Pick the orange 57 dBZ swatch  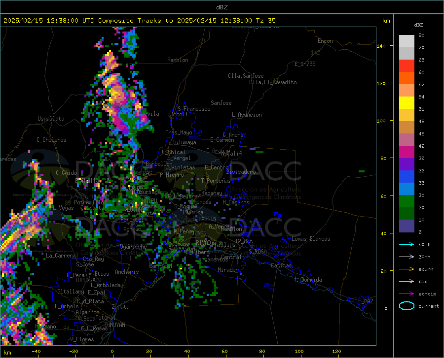(x=407, y=78)
